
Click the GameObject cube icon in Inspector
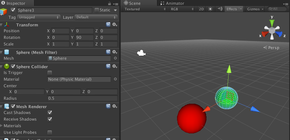tap(4, 12)
